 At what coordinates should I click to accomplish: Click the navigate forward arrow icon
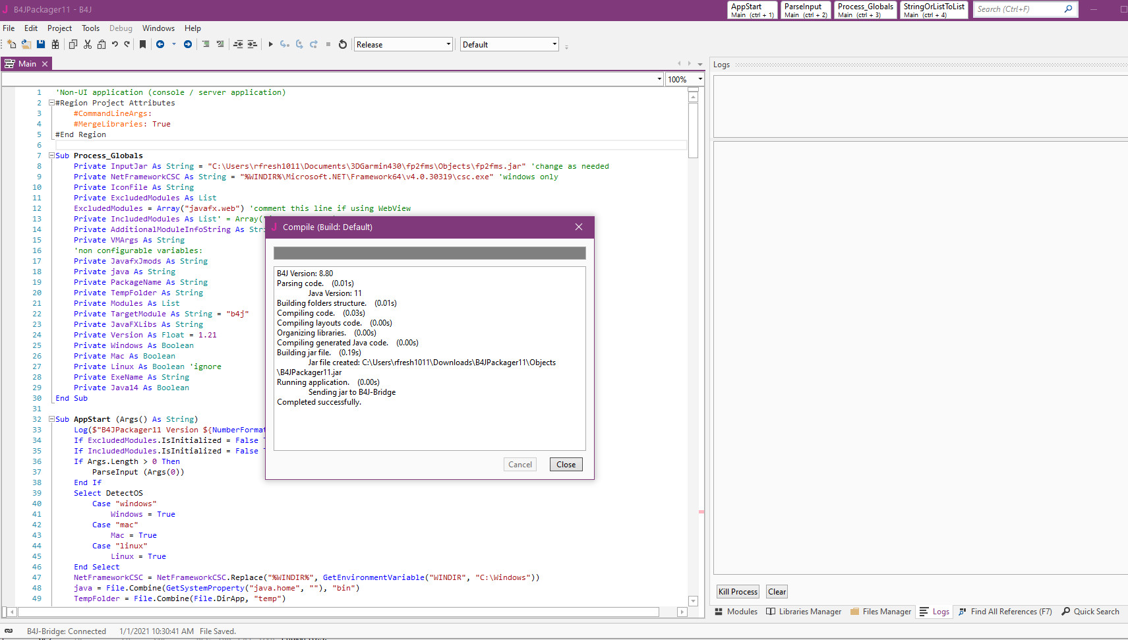click(x=188, y=44)
